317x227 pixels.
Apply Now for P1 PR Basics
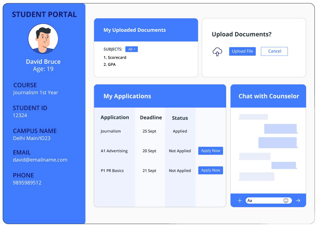211,170
